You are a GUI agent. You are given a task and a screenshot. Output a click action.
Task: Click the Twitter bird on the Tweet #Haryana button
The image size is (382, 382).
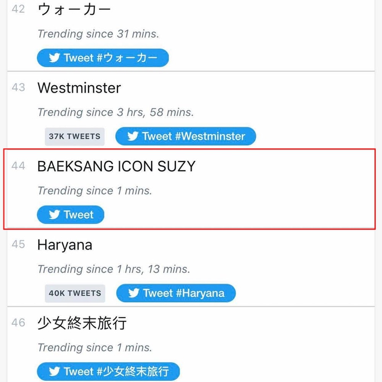[134, 293]
